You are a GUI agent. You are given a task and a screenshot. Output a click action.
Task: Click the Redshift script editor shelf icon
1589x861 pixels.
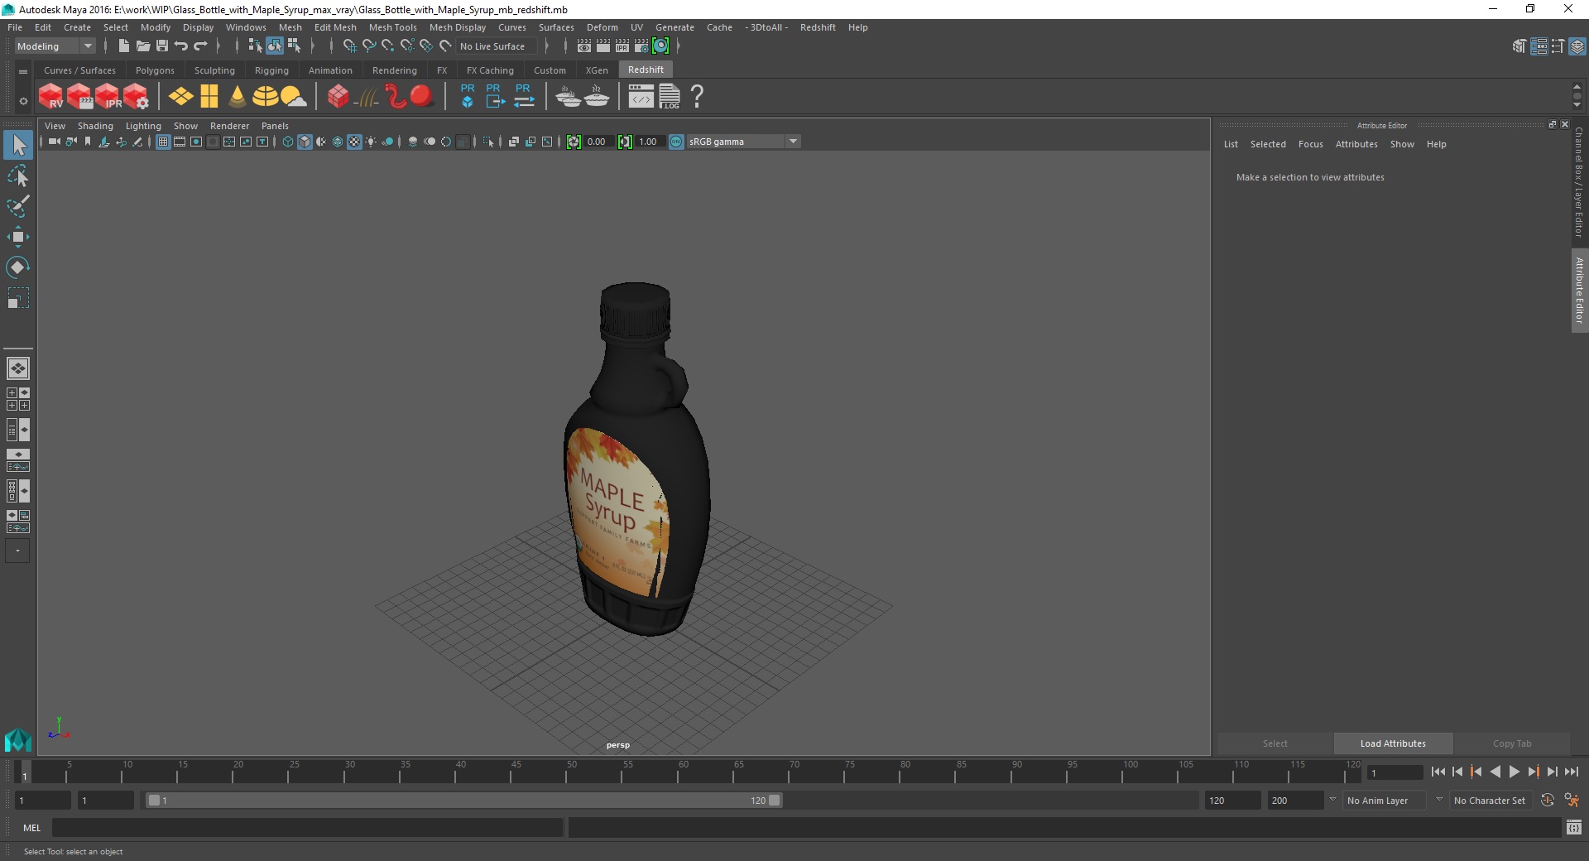(x=641, y=97)
